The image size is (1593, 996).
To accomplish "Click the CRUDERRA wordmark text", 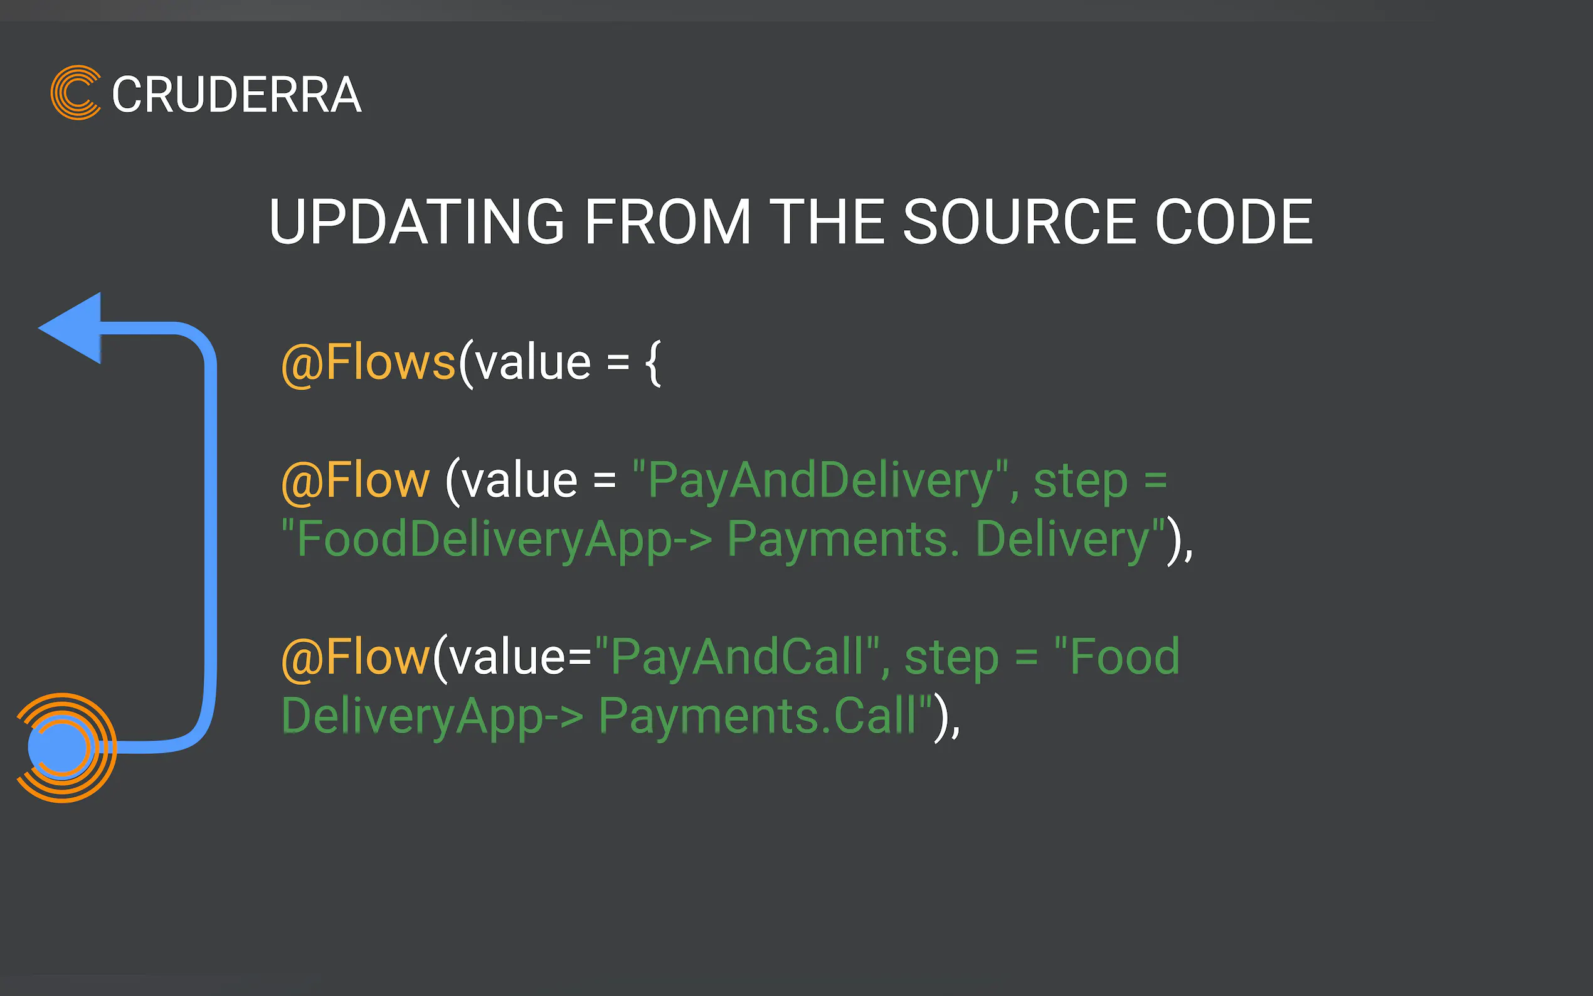I will pos(236,95).
